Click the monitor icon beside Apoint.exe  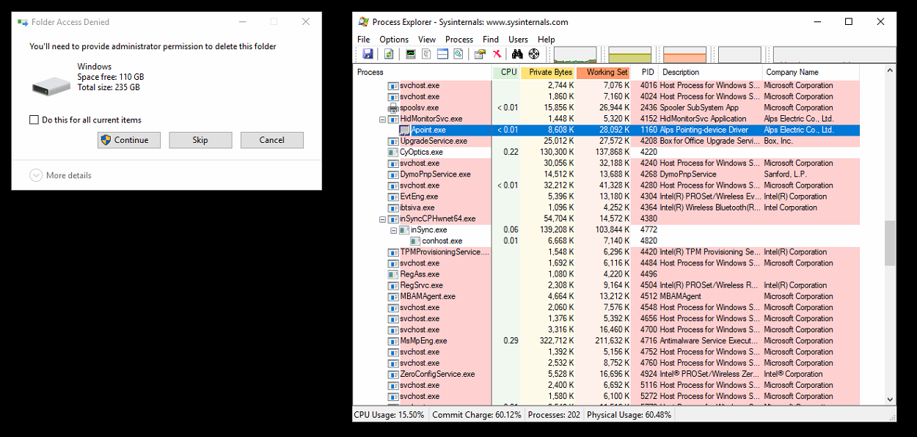404,130
